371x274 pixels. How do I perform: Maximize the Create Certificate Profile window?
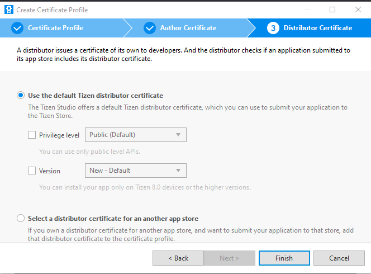click(332, 10)
